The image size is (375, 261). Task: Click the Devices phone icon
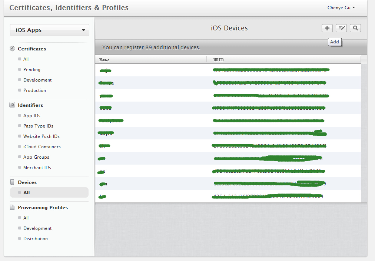(x=12, y=182)
